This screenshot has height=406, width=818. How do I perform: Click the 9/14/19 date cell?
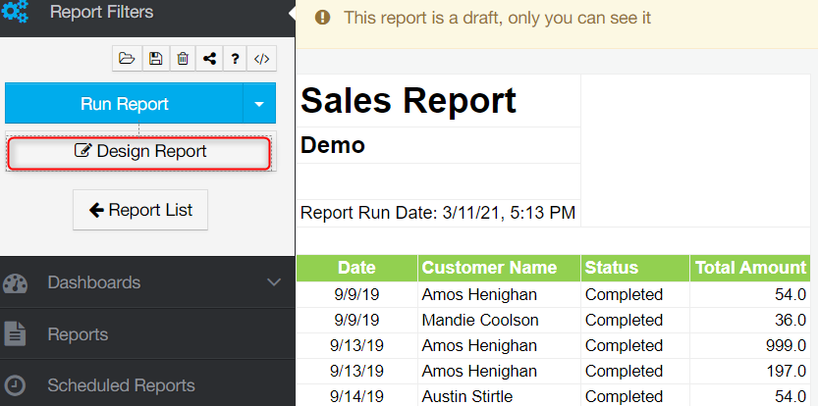click(356, 396)
